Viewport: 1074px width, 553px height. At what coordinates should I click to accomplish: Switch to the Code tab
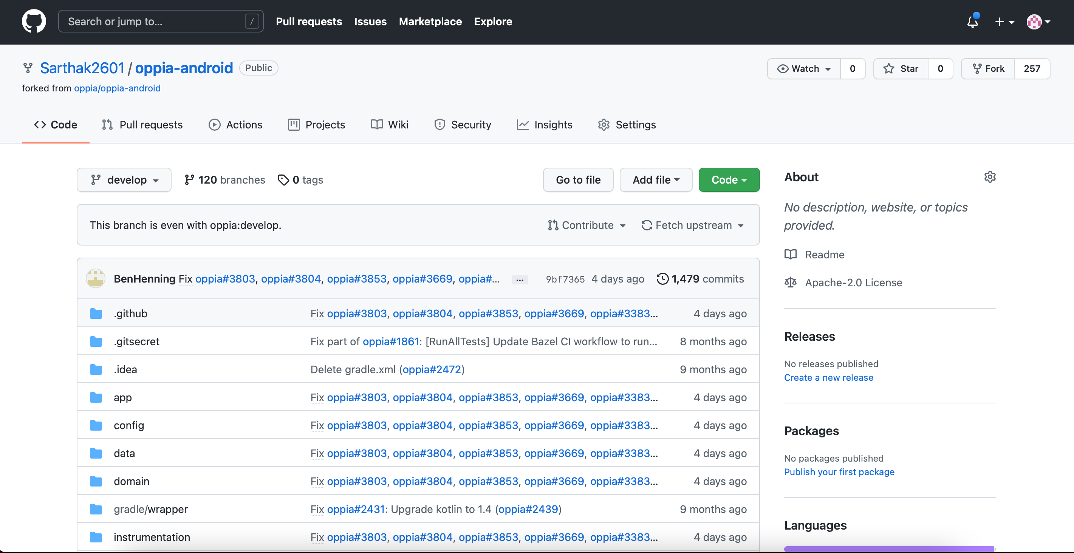coord(56,125)
